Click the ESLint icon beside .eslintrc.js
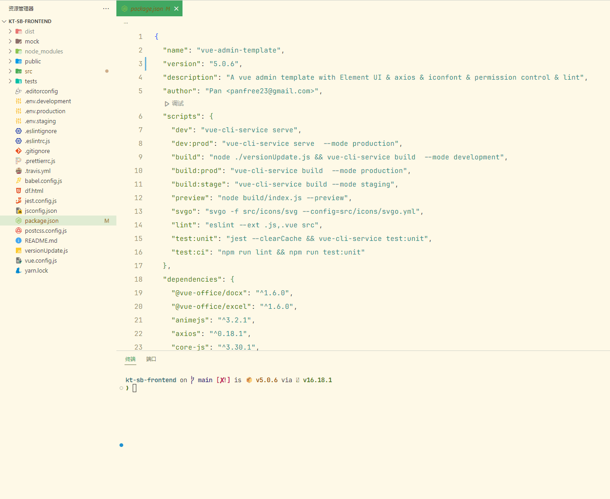 tap(19, 141)
